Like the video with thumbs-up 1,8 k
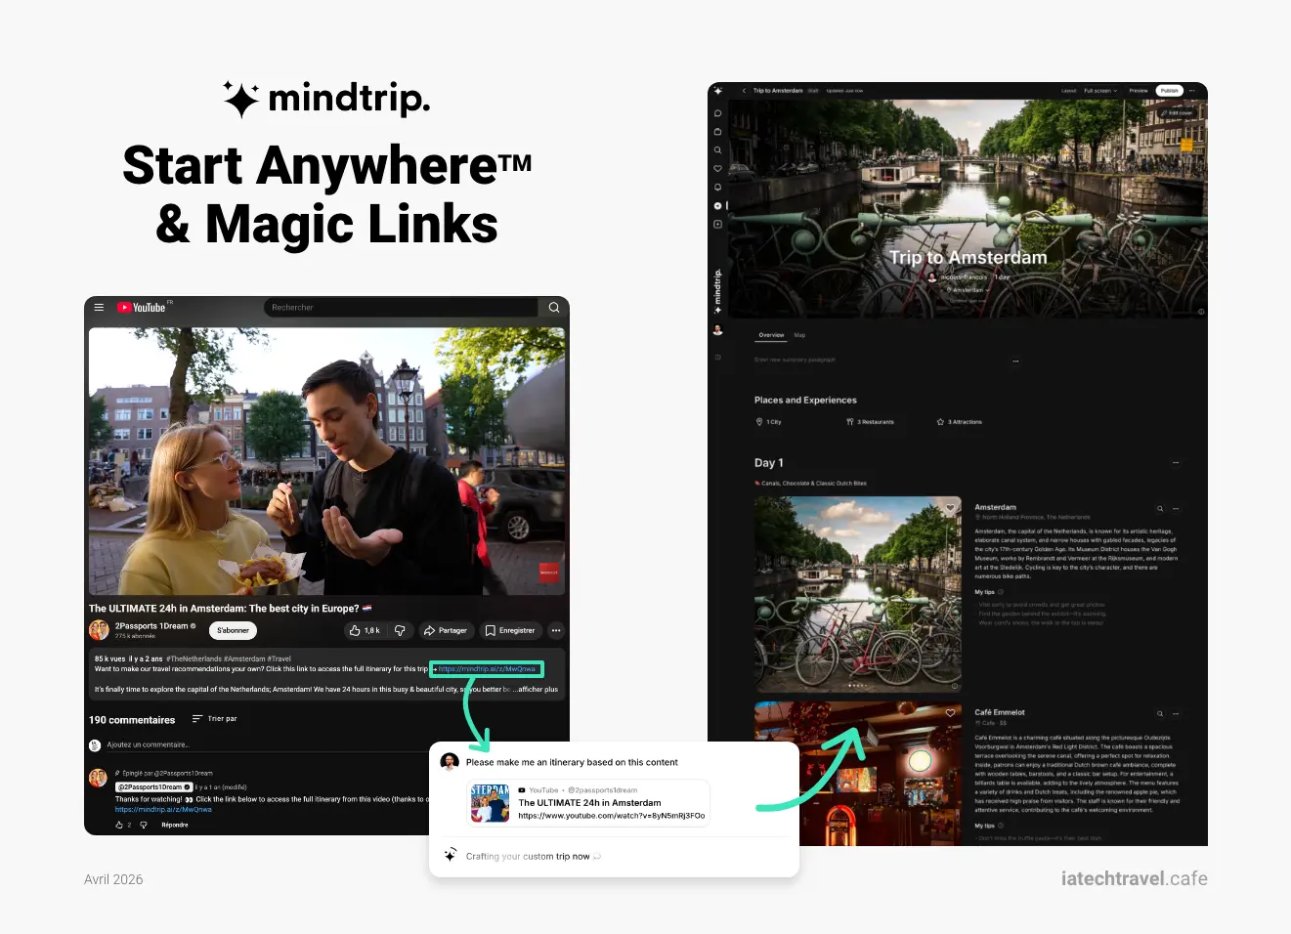 click(365, 631)
